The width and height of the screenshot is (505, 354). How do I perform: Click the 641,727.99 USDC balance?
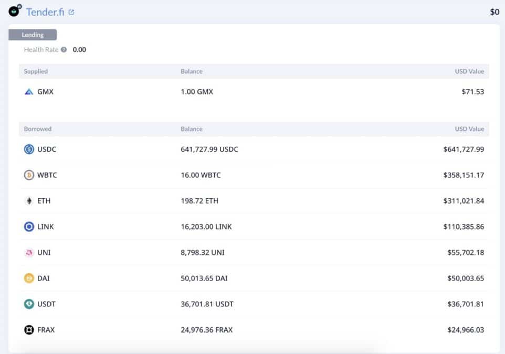[209, 149]
